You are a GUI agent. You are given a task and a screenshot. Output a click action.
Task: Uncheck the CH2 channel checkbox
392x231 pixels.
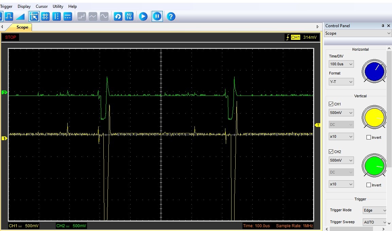(331, 152)
